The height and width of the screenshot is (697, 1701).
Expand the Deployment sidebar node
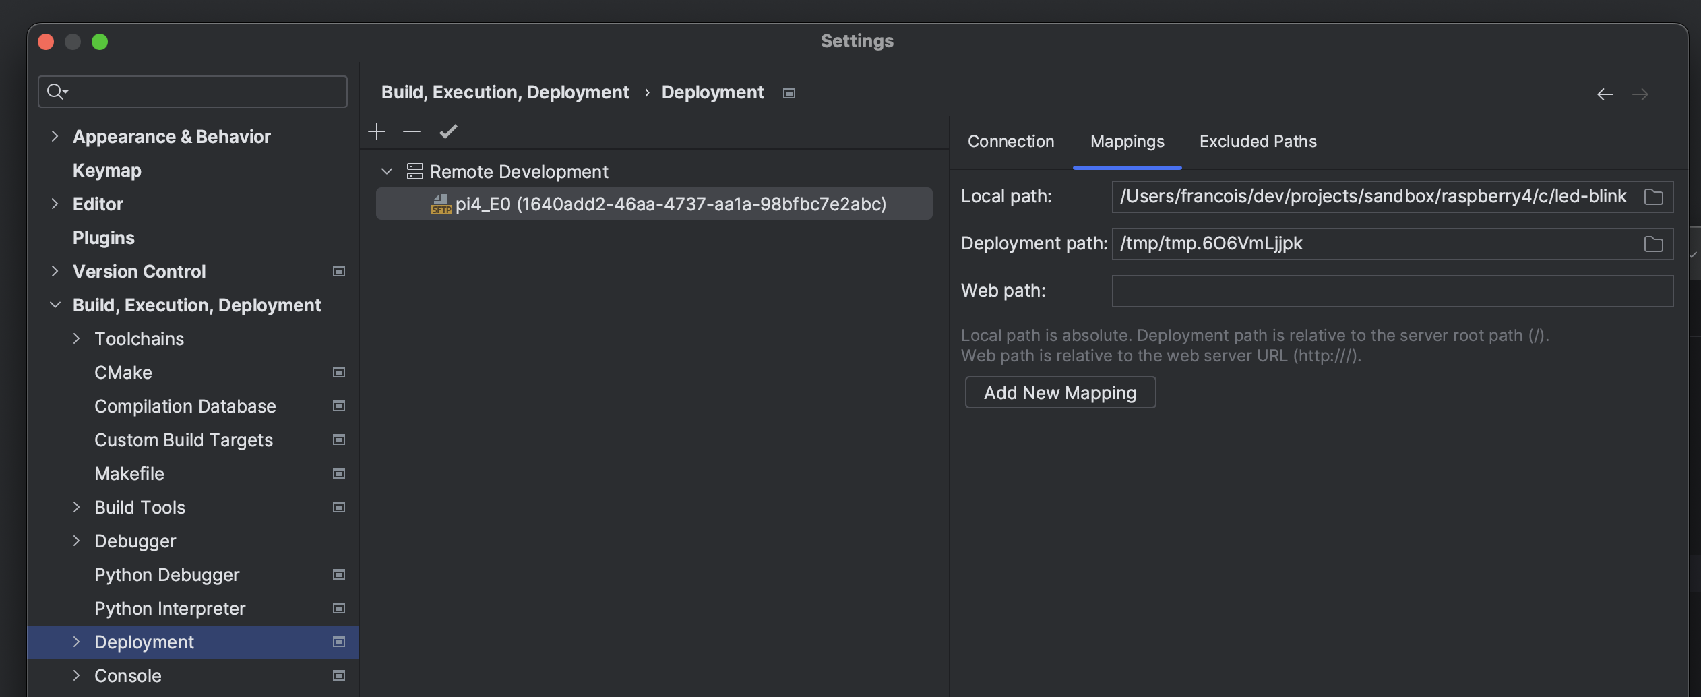click(x=76, y=642)
